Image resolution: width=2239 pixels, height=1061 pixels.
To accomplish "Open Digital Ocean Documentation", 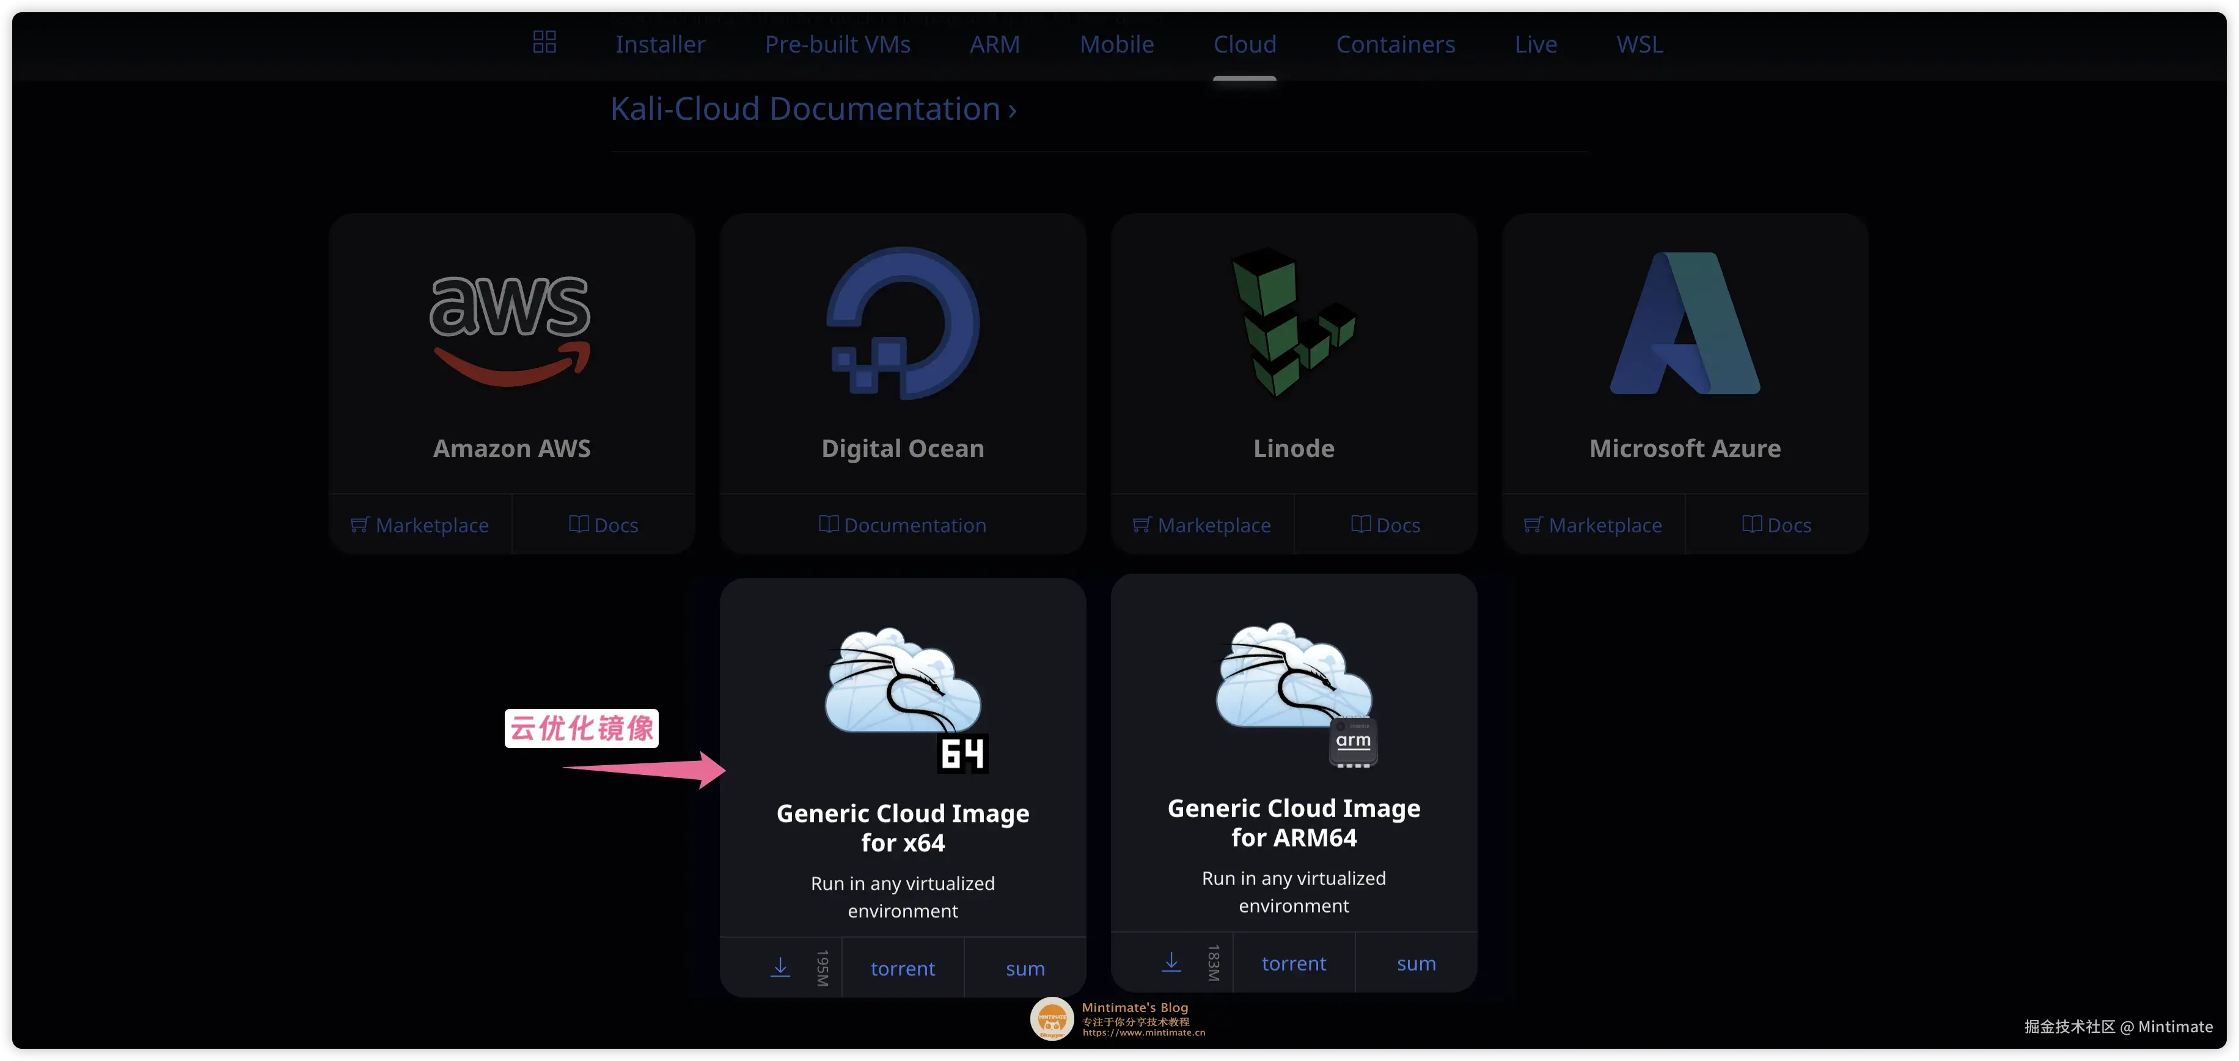I will (902, 525).
